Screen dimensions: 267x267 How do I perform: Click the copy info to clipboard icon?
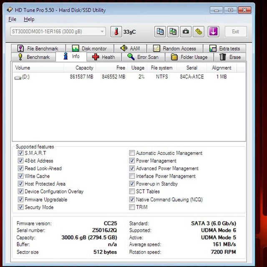click(160, 32)
